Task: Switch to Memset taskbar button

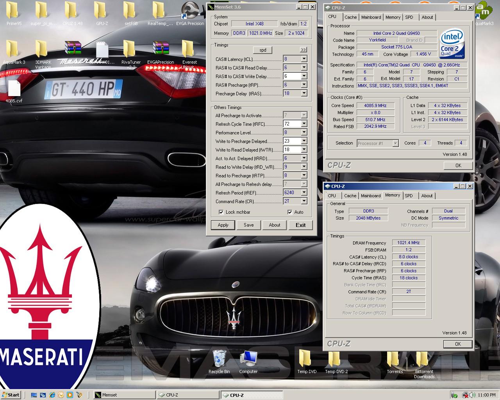Action: (x=124, y=395)
